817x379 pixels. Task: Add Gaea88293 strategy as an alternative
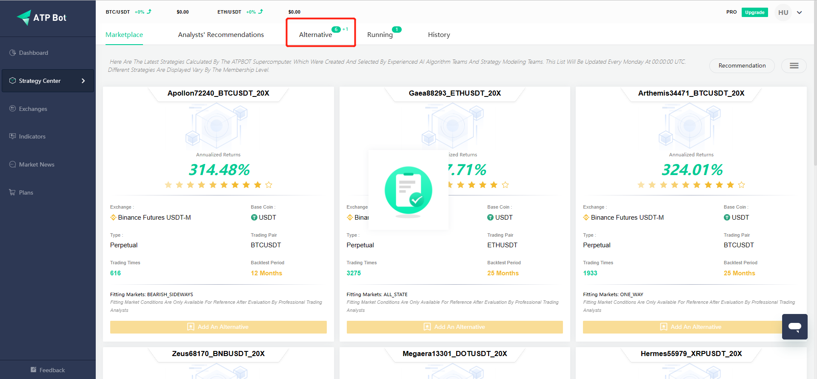click(x=455, y=327)
